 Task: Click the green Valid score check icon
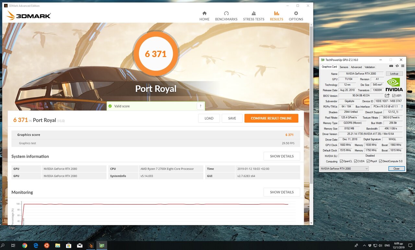click(x=110, y=106)
